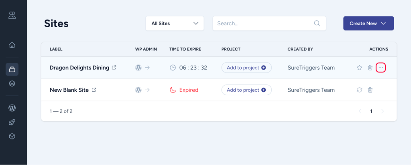Viewport: 411px width, 165px height.
Task: Open the All Sites filter dropdown
Action: point(175,23)
